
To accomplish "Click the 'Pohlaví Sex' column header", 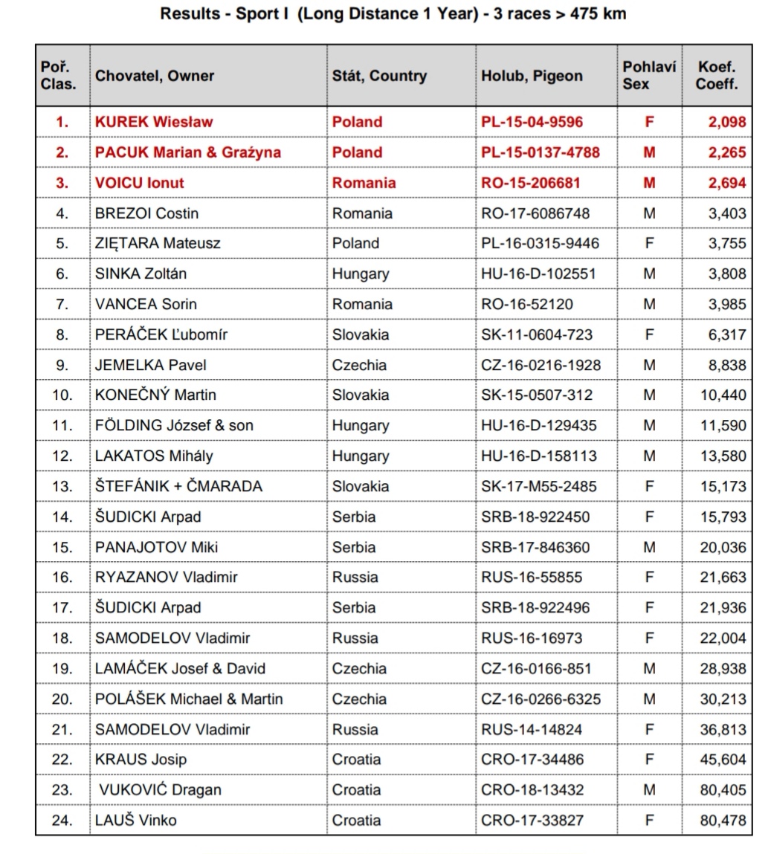I will coord(649,75).
